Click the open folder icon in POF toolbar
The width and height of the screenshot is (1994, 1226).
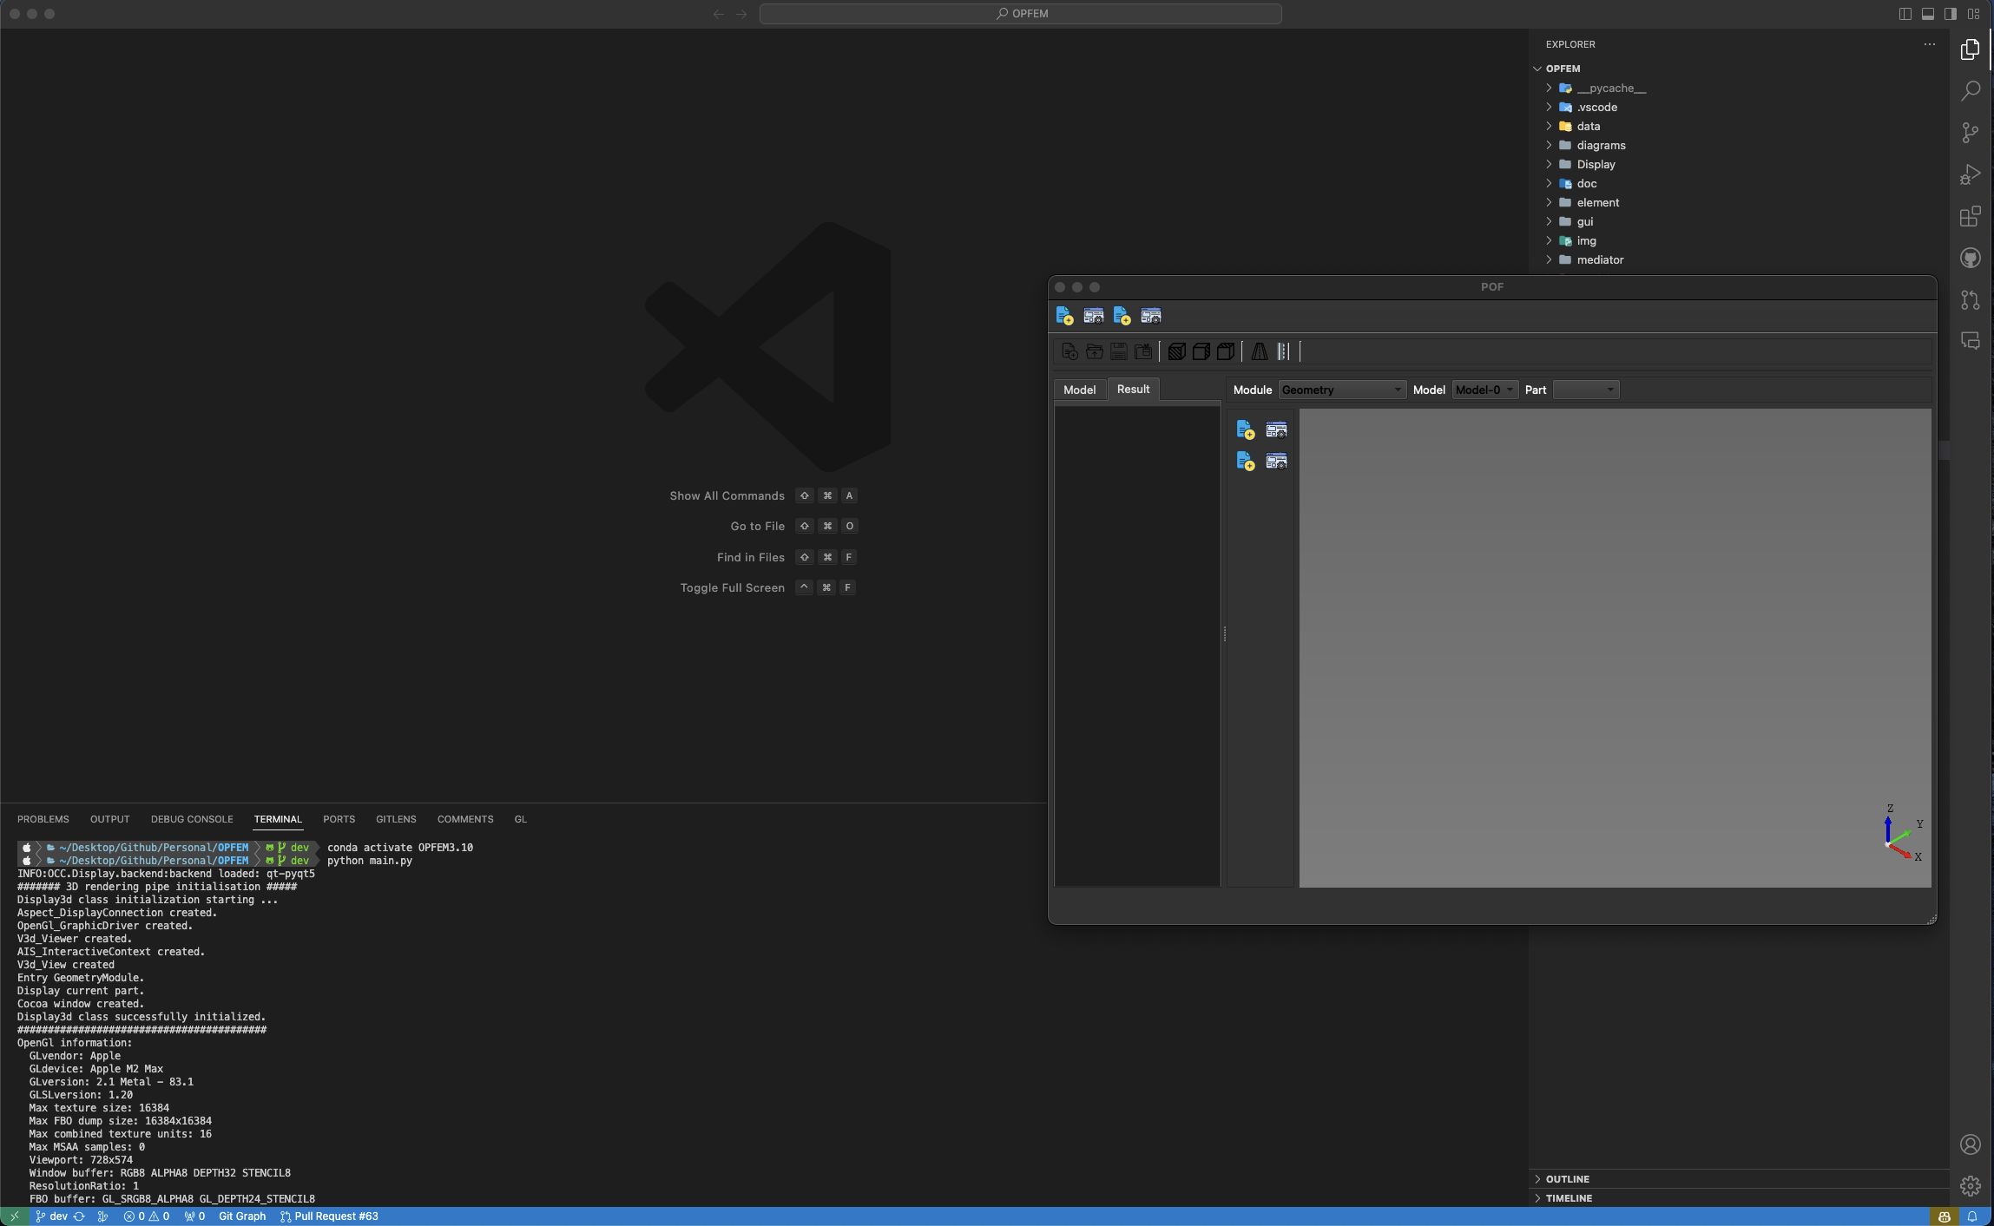1094,351
